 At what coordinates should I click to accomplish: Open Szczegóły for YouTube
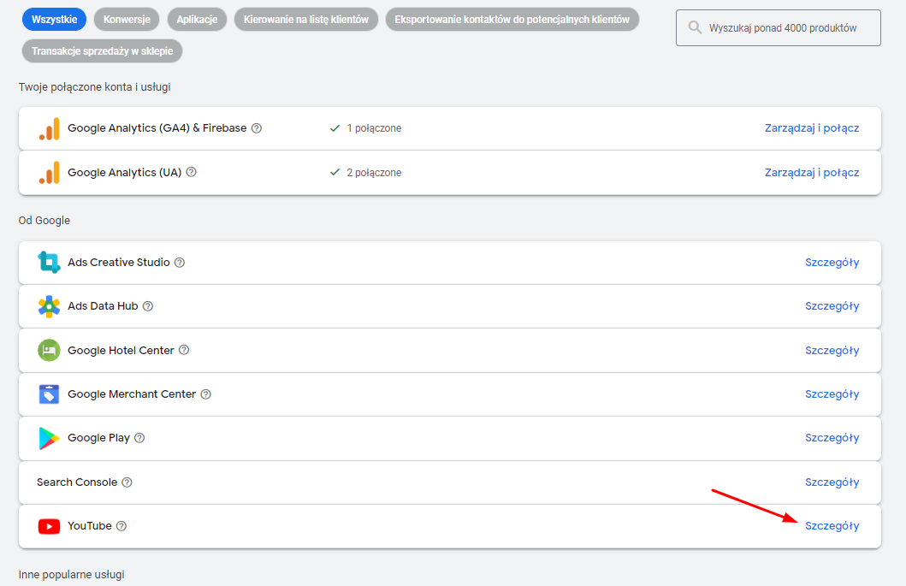tap(832, 526)
